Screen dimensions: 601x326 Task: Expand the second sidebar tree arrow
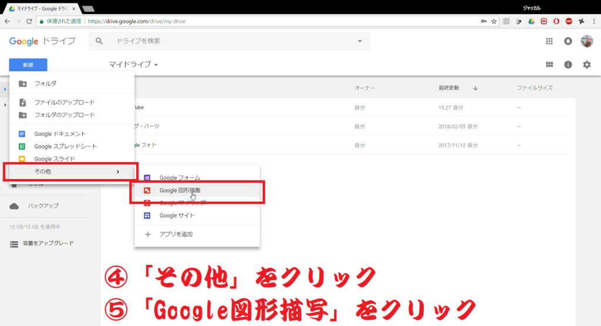coord(5,105)
